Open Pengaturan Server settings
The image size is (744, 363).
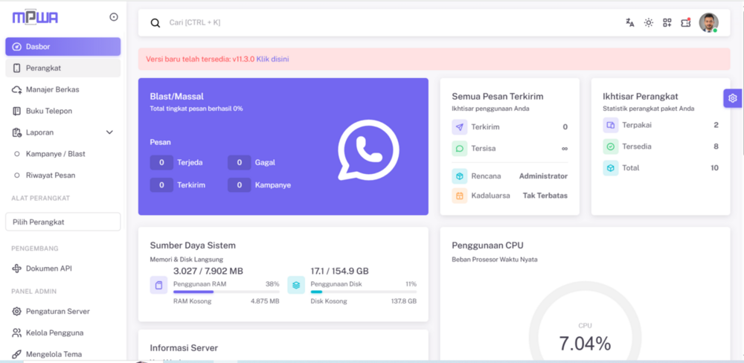click(x=63, y=311)
